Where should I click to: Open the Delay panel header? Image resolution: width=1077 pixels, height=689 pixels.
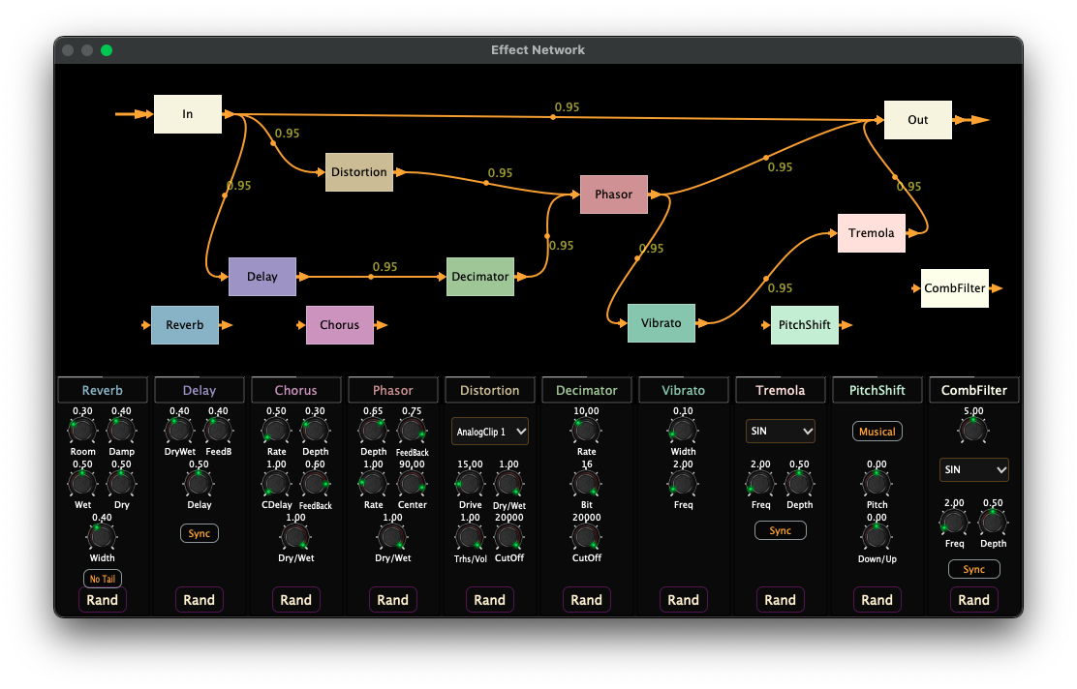point(200,390)
